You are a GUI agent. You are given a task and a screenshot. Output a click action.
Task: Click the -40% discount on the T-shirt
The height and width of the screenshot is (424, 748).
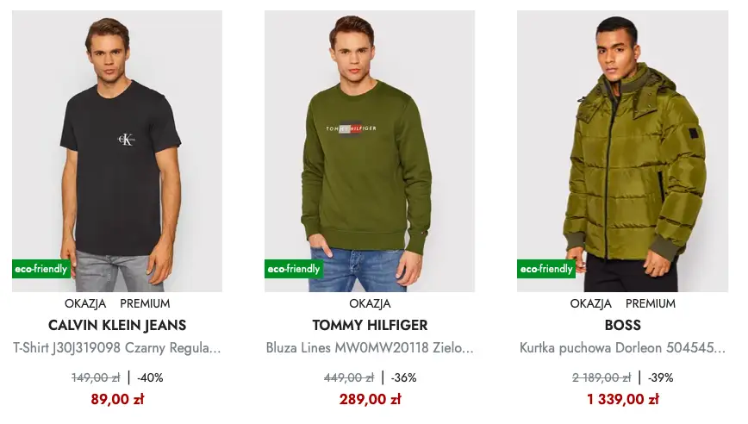pos(150,377)
